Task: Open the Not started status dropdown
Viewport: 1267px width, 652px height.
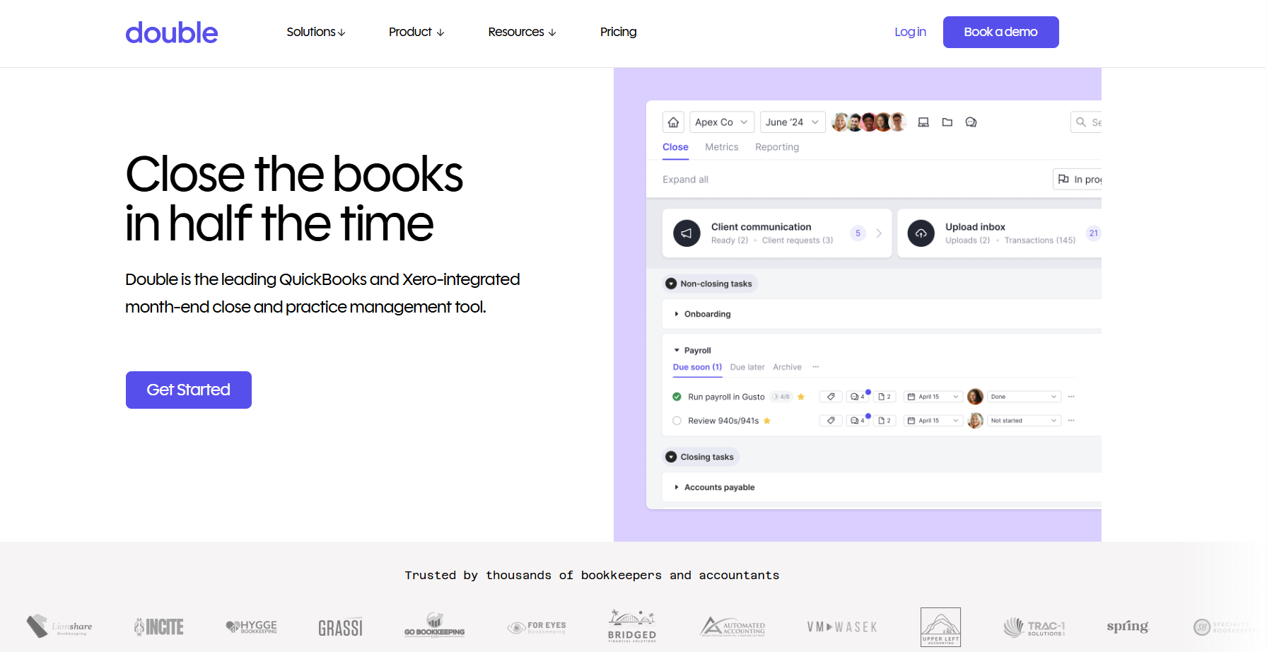Action: [x=1024, y=421]
